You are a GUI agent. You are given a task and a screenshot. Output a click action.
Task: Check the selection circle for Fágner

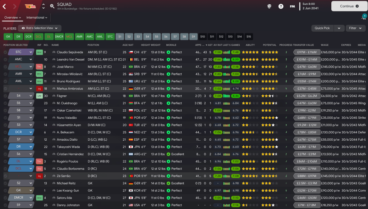[5, 96]
